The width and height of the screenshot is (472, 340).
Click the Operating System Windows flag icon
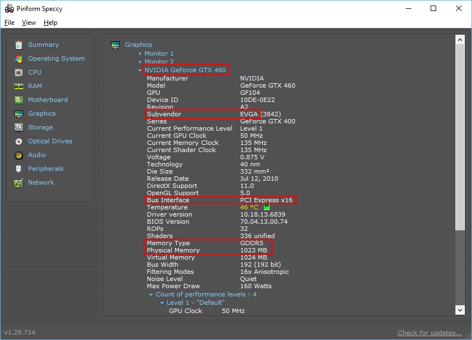point(19,58)
